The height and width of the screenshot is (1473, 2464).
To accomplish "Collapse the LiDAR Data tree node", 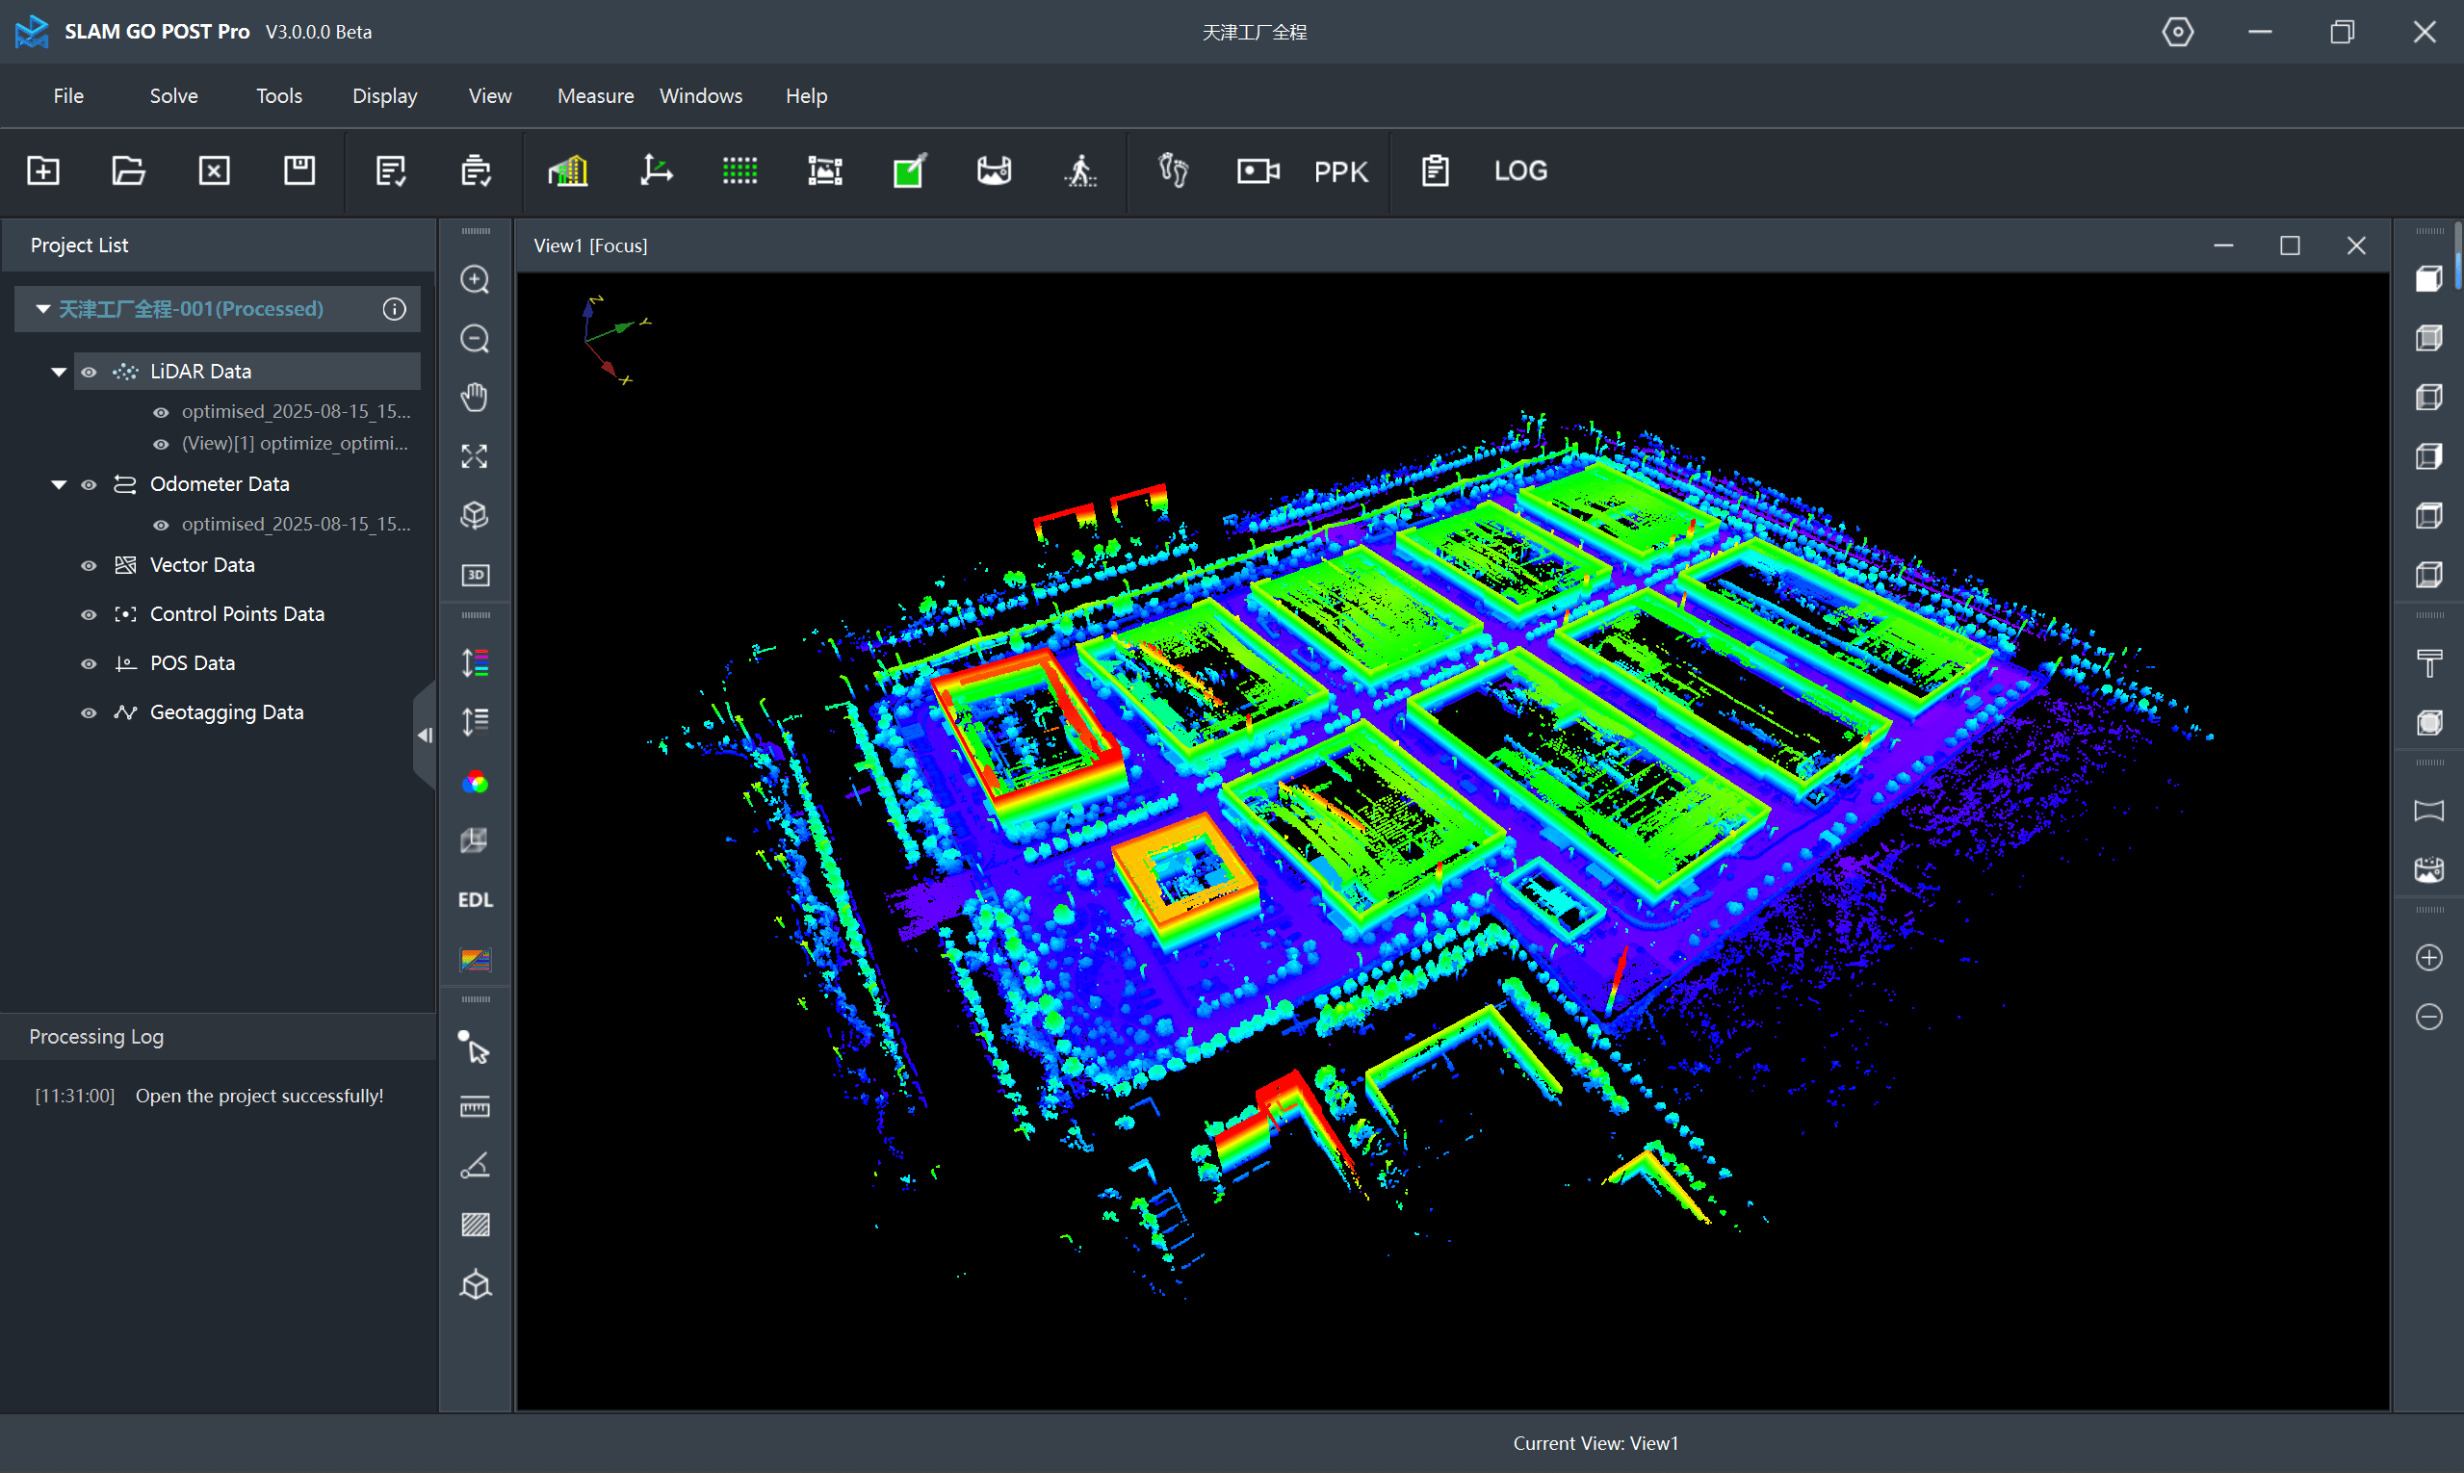I will pos(59,372).
